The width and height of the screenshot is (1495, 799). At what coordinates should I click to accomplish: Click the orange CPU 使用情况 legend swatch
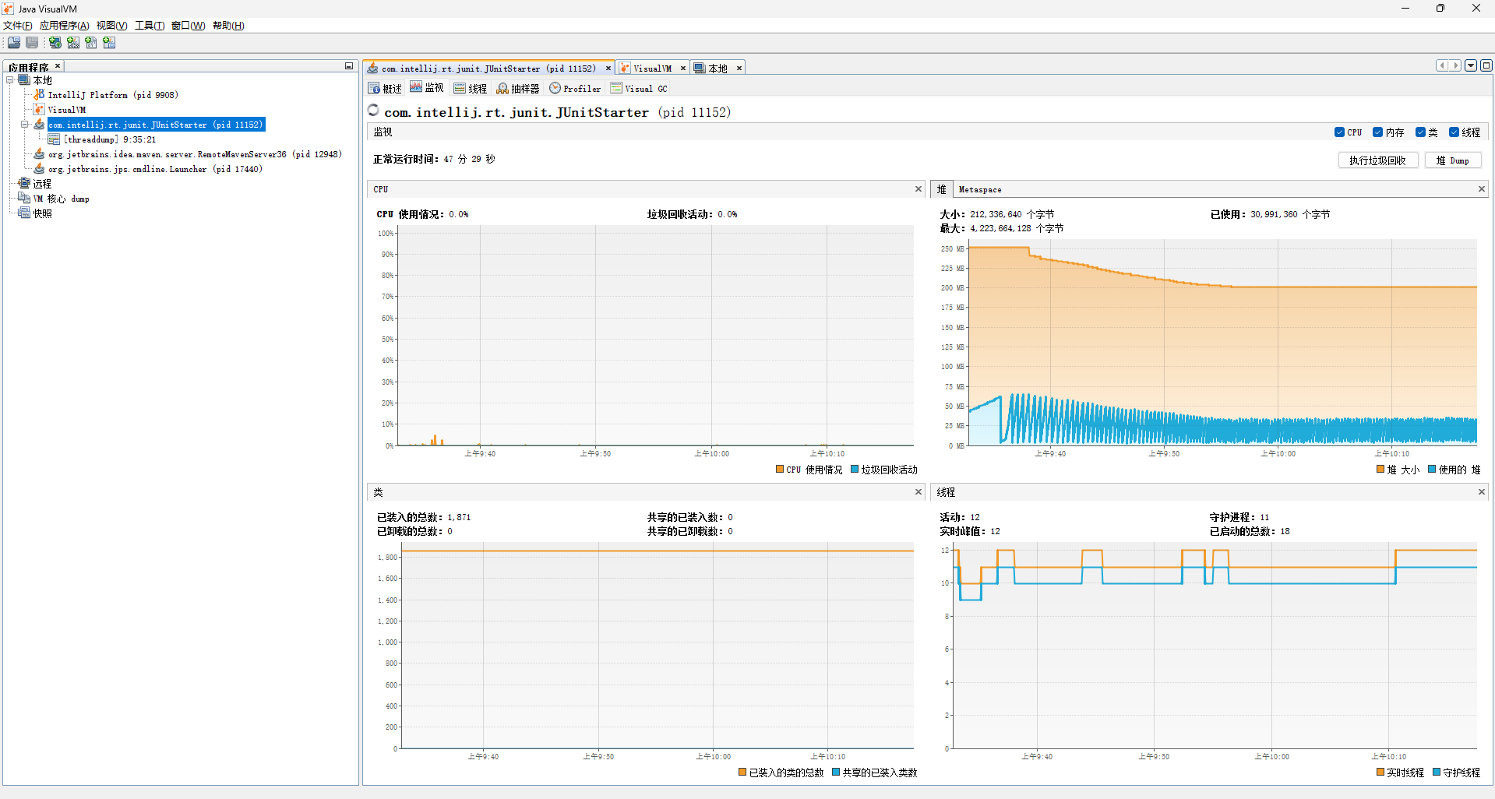(780, 470)
